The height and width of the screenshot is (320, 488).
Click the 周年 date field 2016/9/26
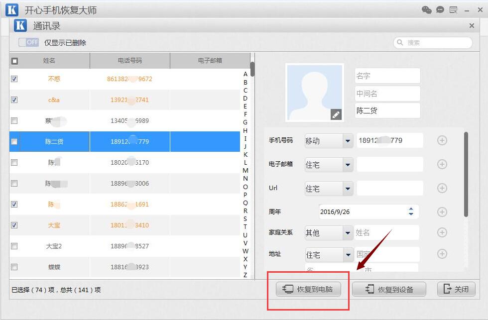pyautogui.click(x=369, y=212)
